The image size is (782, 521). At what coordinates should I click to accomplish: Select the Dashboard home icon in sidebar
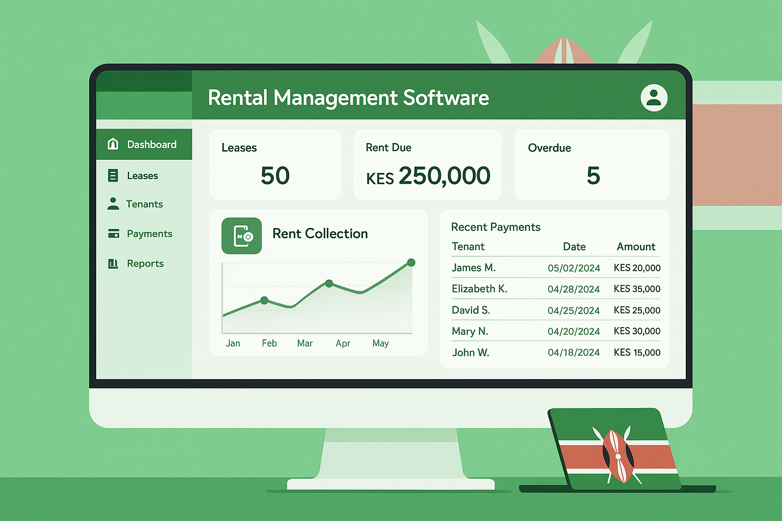113,144
